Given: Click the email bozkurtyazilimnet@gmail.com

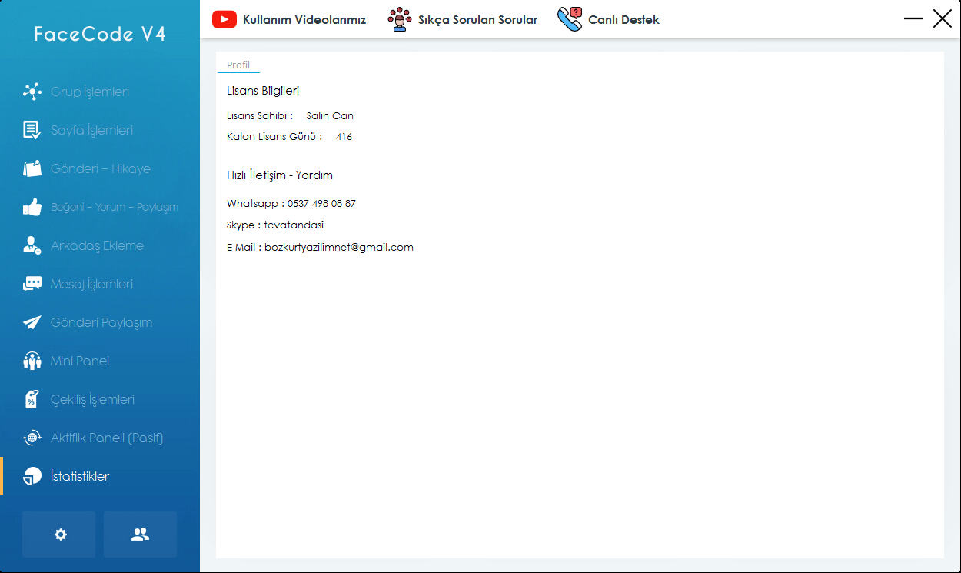Looking at the screenshot, I should coord(339,248).
